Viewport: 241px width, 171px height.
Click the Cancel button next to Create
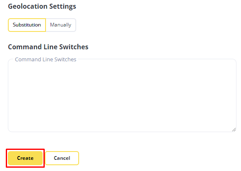[62, 158]
